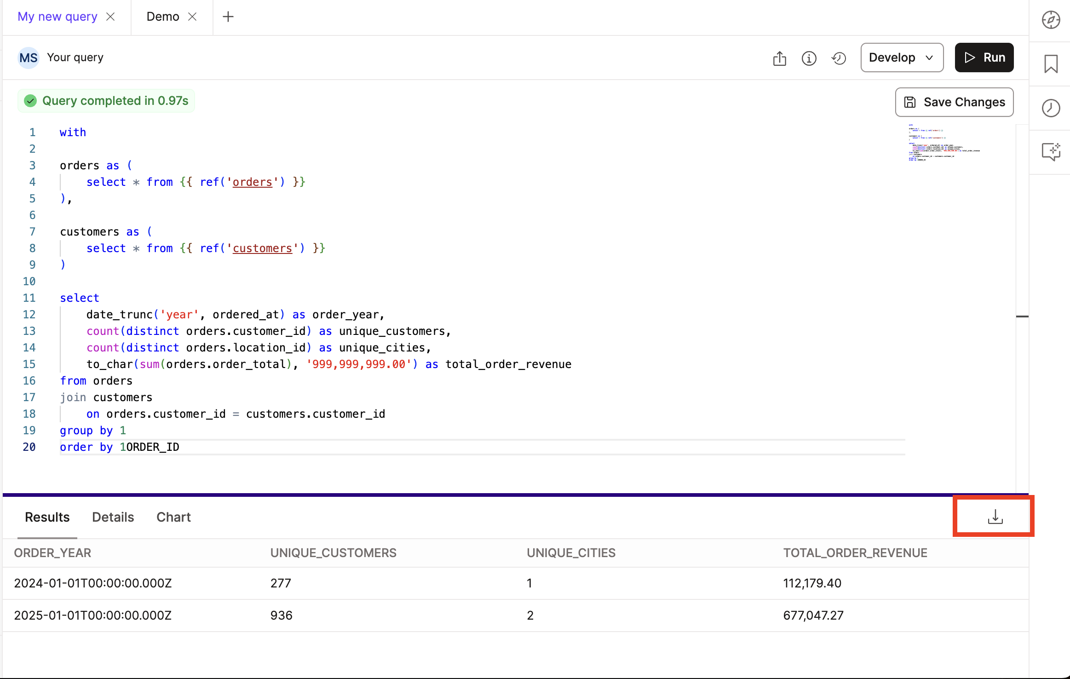Viewport: 1070px width, 679px height.
Task: Close the My new query tab
Action: pos(111,17)
